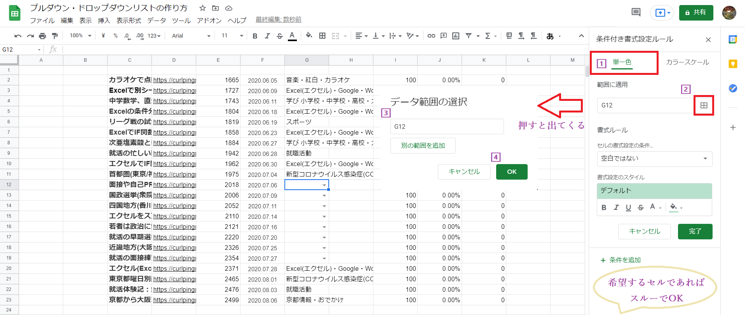Switch to the 単一色 tab

[x=622, y=62]
